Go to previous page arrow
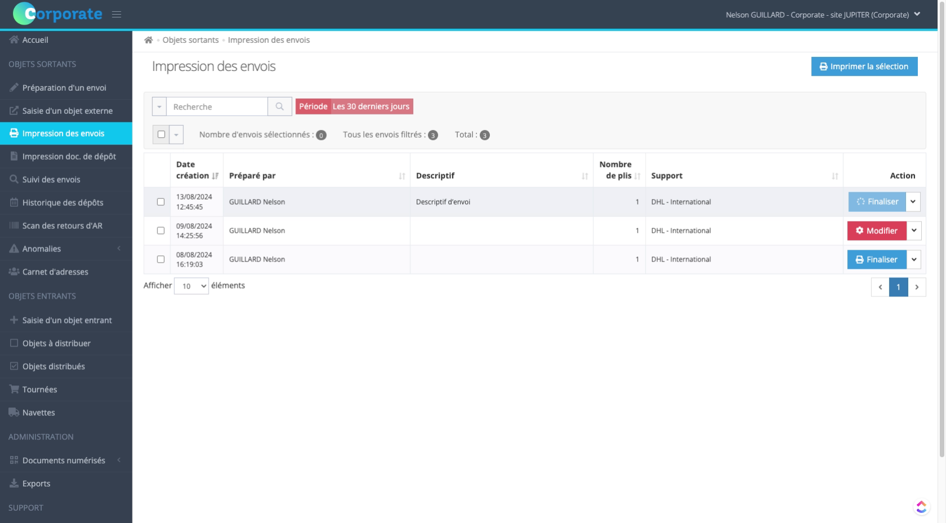The width and height of the screenshot is (946, 523). click(880, 287)
